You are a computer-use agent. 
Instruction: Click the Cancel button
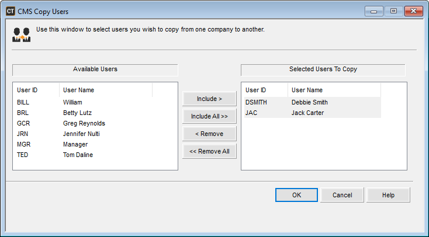click(342, 195)
